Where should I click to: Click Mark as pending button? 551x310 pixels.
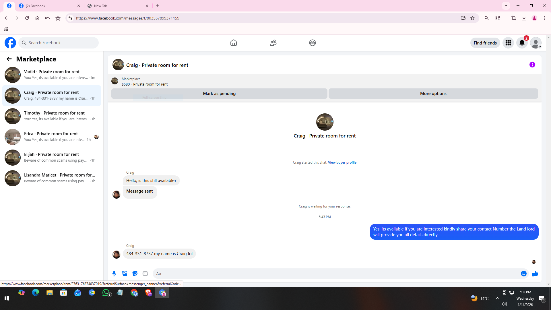click(219, 94)
